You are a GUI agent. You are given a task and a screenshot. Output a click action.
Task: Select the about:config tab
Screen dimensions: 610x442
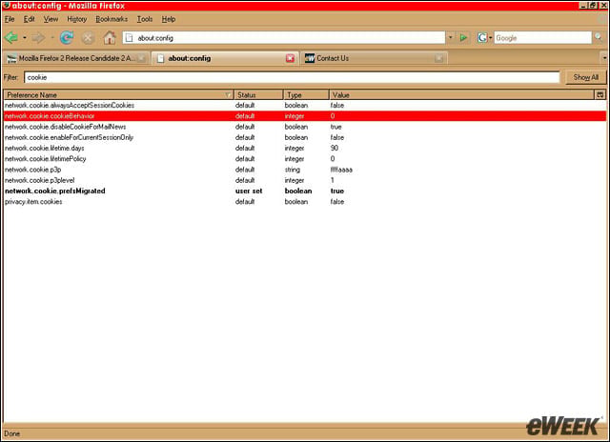[225, 58]
